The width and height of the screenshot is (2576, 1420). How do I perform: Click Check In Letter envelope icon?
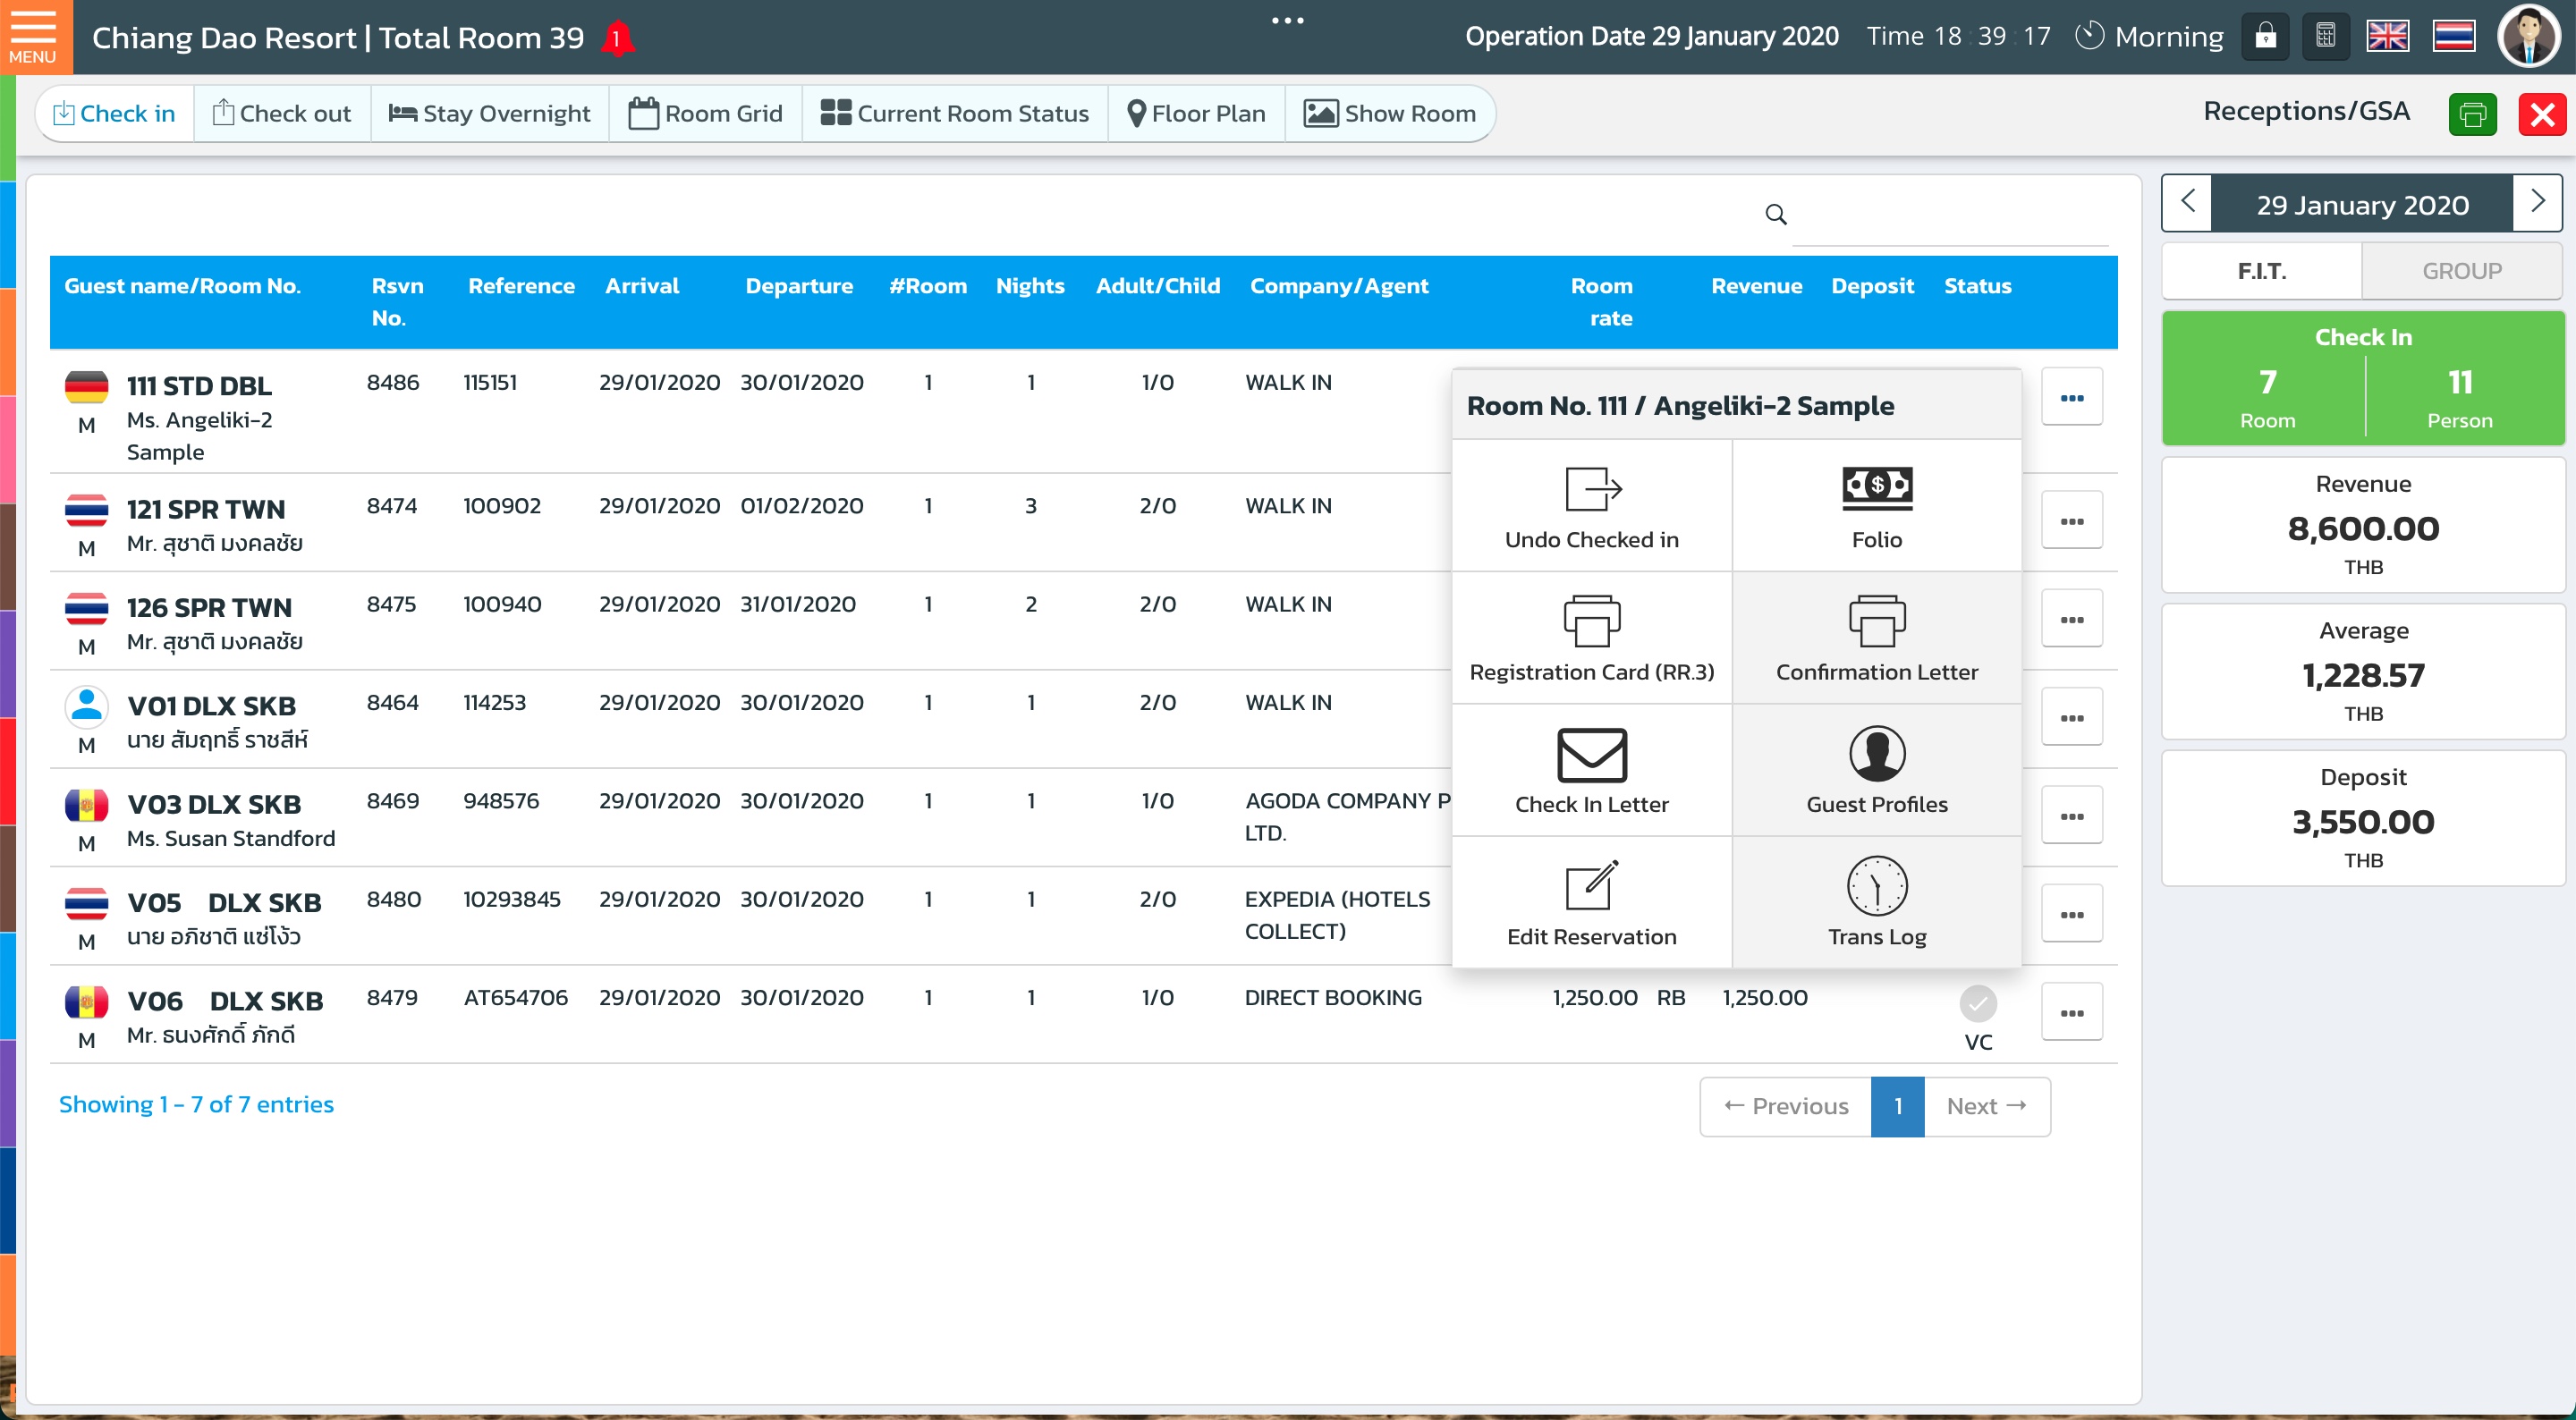click(1591, 755)
